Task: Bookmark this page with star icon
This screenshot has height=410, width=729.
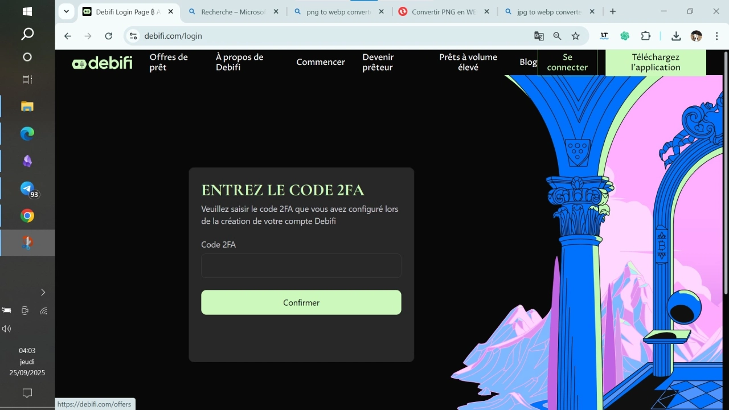Action: (576, 36)
